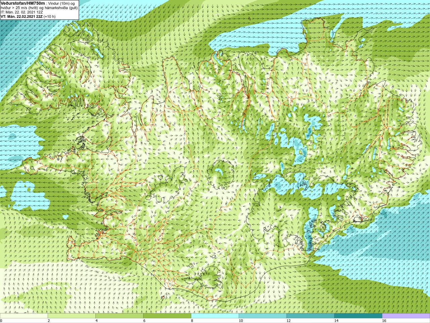Click the '(+10 h)' forecast offset text
The image size is (430, 323).
tap(49, 16)
